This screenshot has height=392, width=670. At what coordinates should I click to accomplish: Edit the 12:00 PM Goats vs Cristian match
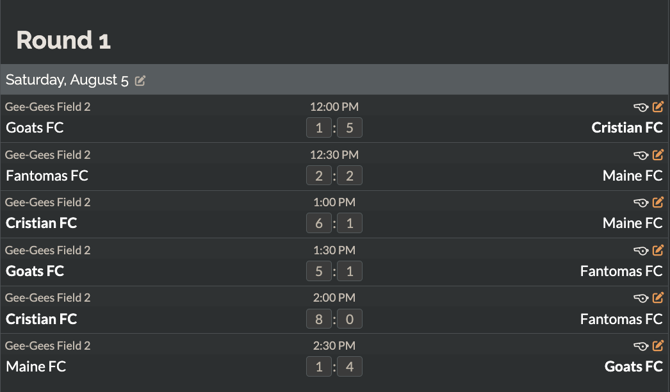[x=658, y=106]
